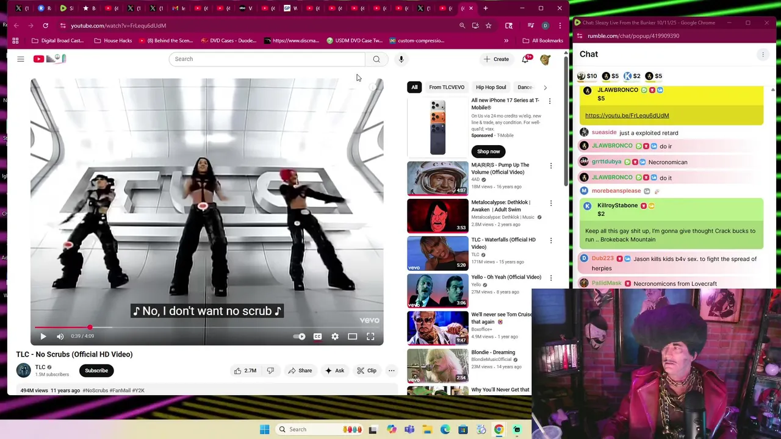Open video player settings gear
The height and width of the screenshot is (439, 781).
335,337
